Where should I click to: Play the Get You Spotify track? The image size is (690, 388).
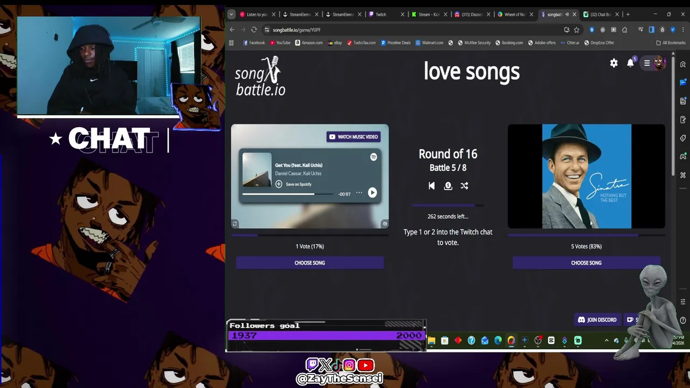(372, 192)
